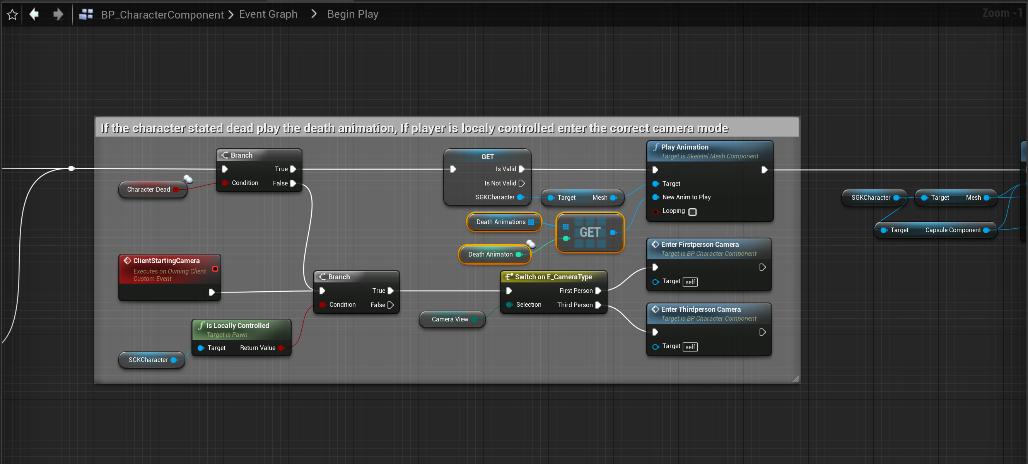Open BP_CharacterComponent breadcrumb

coord(162,15)
